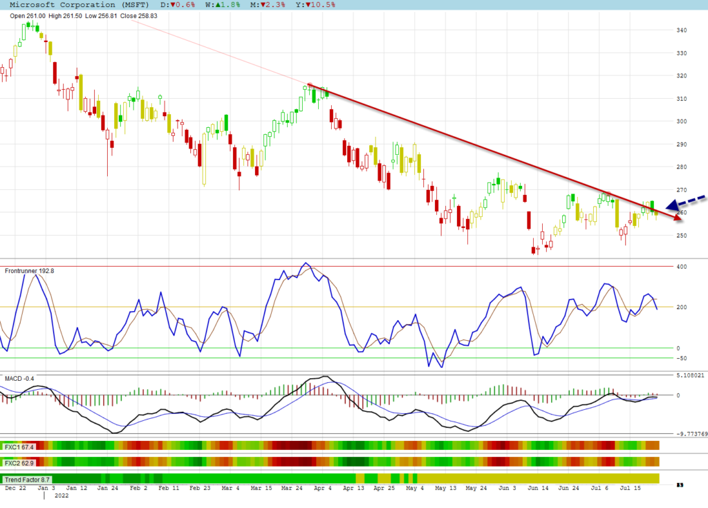This screenshot has height=508, width=708.
Task: Click the 'Jan 12' date axis label
Action: click(77, 488)
